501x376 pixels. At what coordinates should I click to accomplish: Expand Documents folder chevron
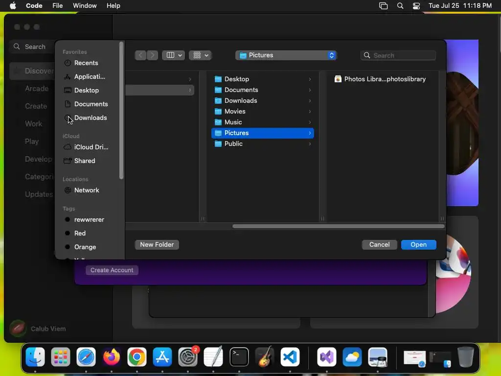click(310, 90)
